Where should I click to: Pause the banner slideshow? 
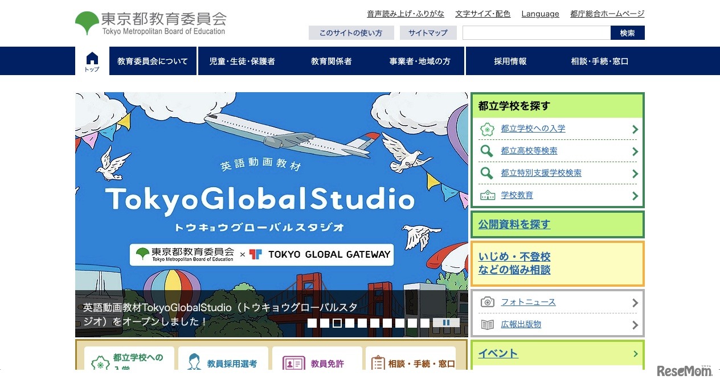[x=447, y=322]
